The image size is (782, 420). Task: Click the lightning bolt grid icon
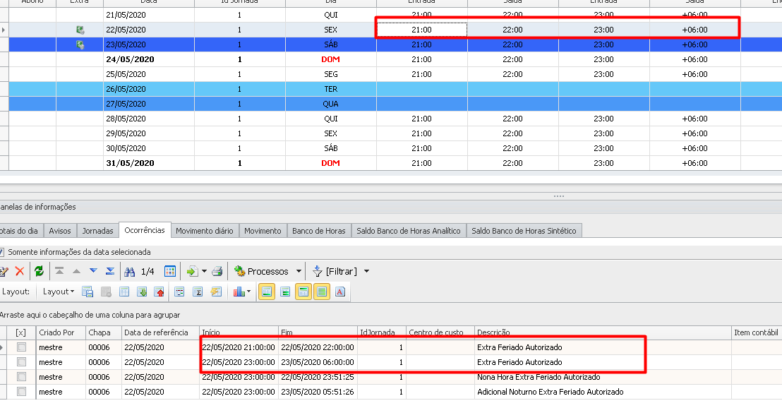(216, 292)
